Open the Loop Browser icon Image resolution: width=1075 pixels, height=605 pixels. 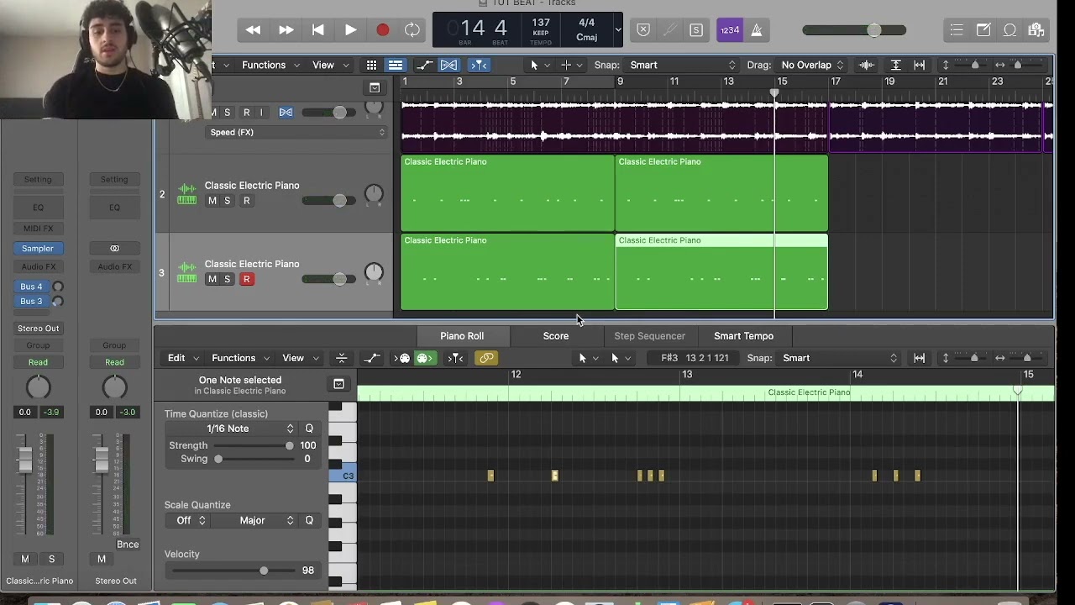1010,30
